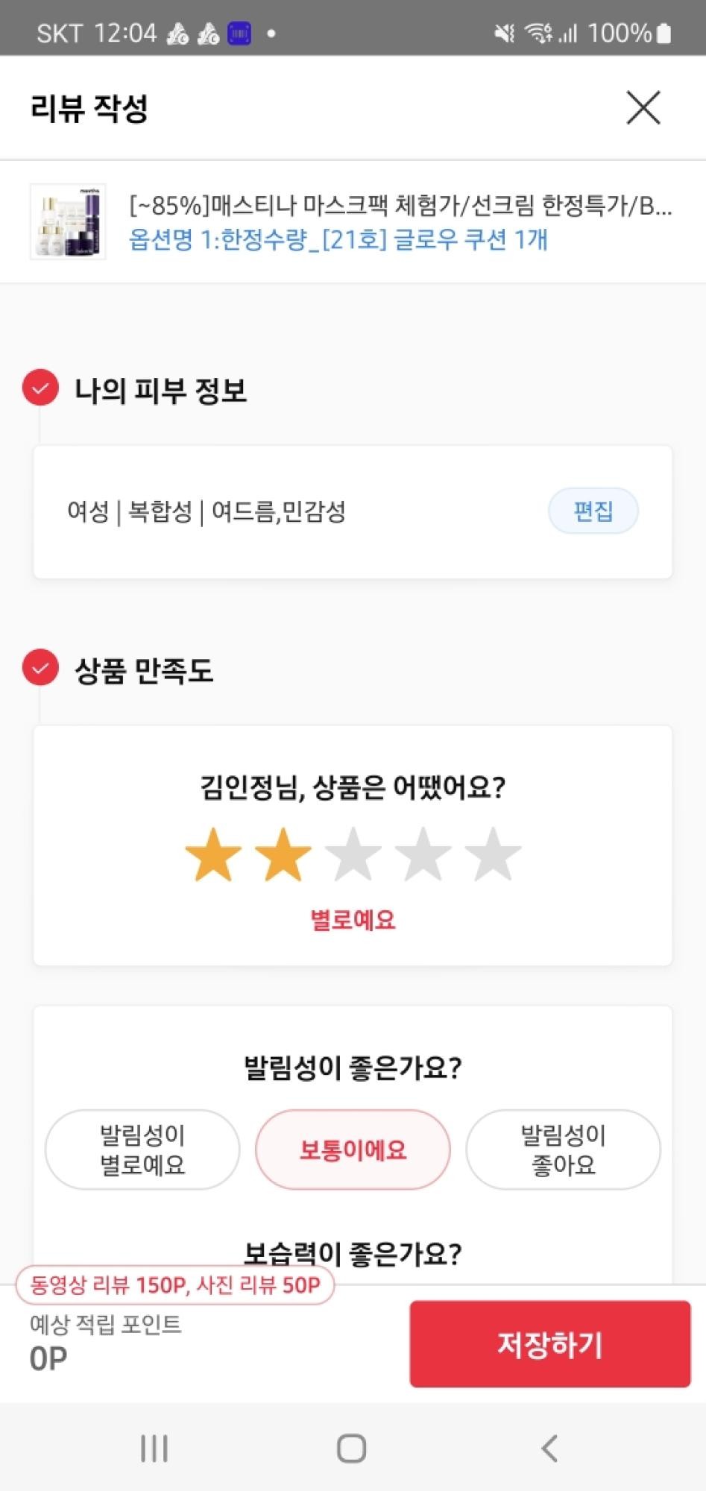The width and height of the screenshot is (706, 1491).
Task: Save the review with 저장하기
Action: click(x=549, y=1344)
